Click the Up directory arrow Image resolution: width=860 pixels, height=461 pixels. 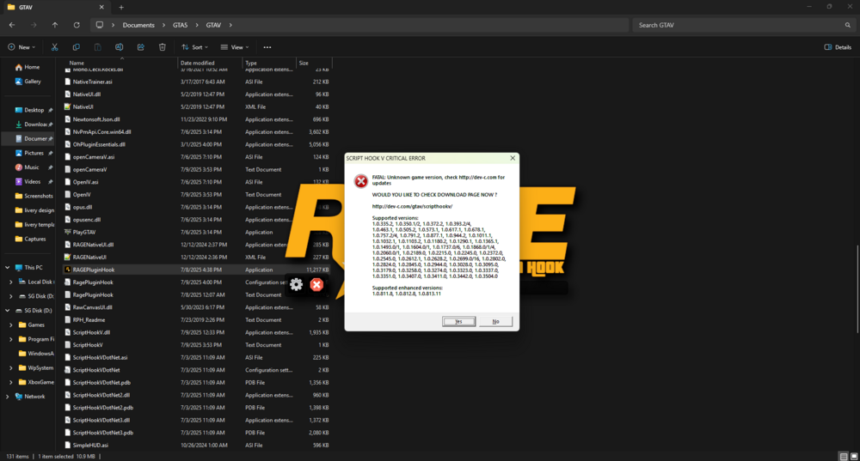tap(55, 25)
